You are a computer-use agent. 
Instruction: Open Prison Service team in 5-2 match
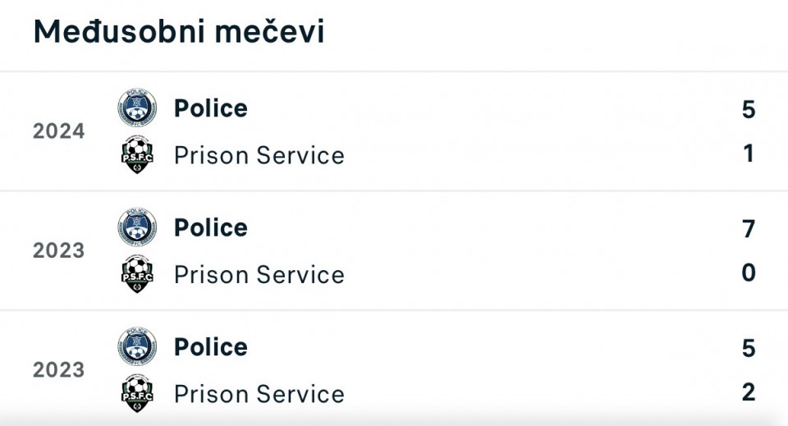tap(259, 394)
